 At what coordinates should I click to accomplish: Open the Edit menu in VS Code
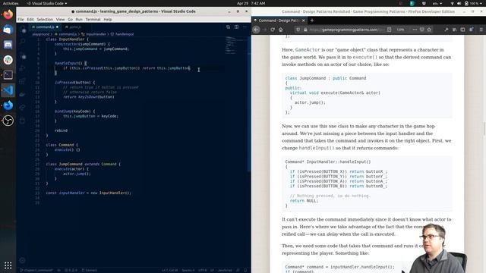(x=30, y=20)
